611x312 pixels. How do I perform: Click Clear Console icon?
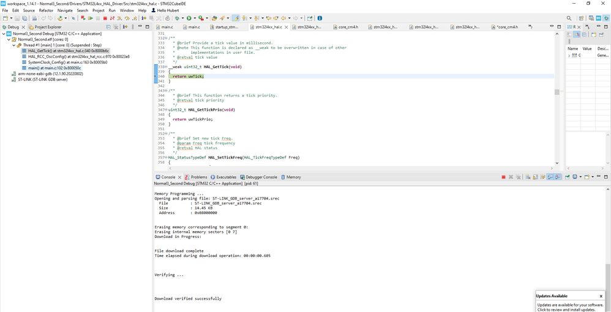(528, 177)
